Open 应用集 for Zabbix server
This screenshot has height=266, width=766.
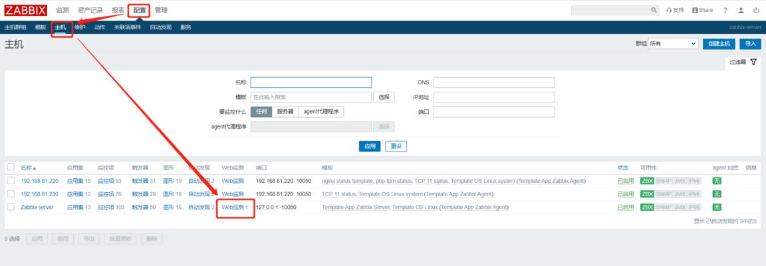[x=75, y=207]
